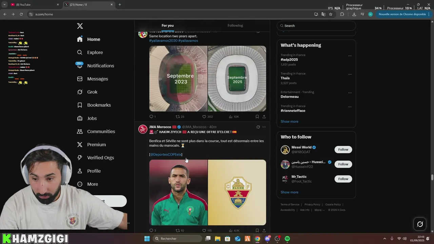Viewport: 434px width, 244px height.
Task: Open the Elche crest image
Action: pyautogui.click(x=237, y=192)
